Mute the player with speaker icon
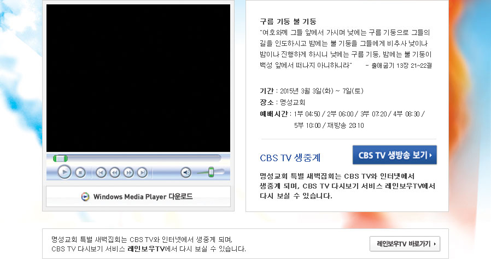The image size is (491, 259). tap(186, 173)
